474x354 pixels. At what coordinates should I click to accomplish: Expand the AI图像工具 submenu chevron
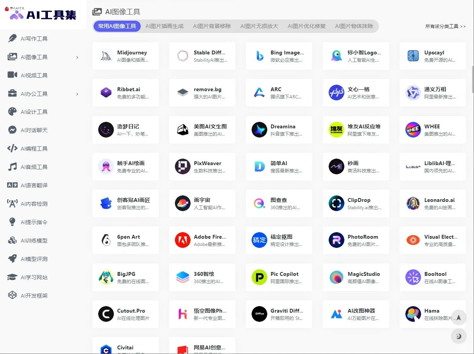pos(77,57)
